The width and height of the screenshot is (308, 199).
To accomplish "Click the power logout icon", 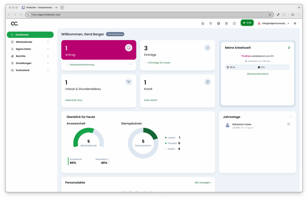I will (295, 23).
